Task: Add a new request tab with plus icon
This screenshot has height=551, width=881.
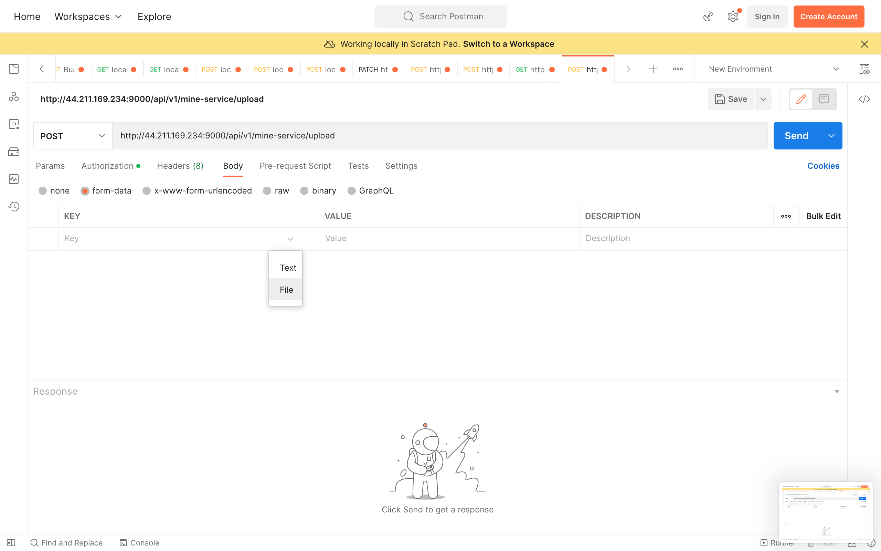Action: click(x=653, y=69)
